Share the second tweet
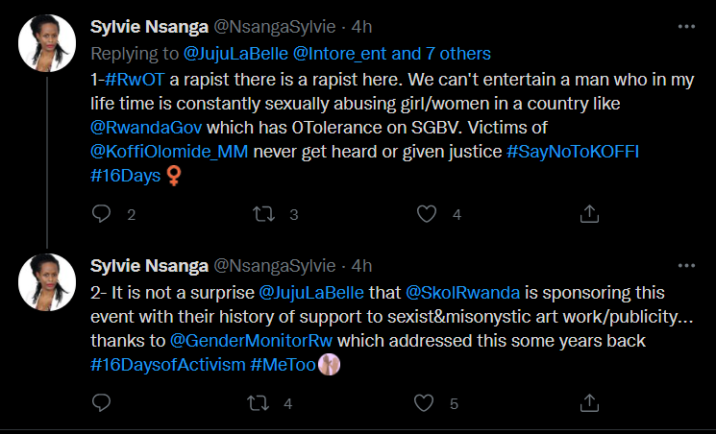Viewport: 716px width, 434px height. tap(591, 404)
